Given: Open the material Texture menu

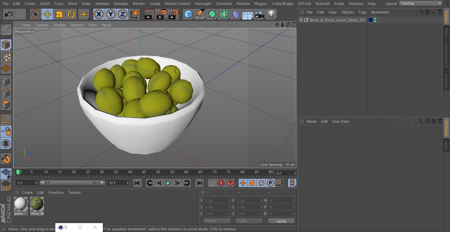Looking at the screenshot, I should pos(74,193).
